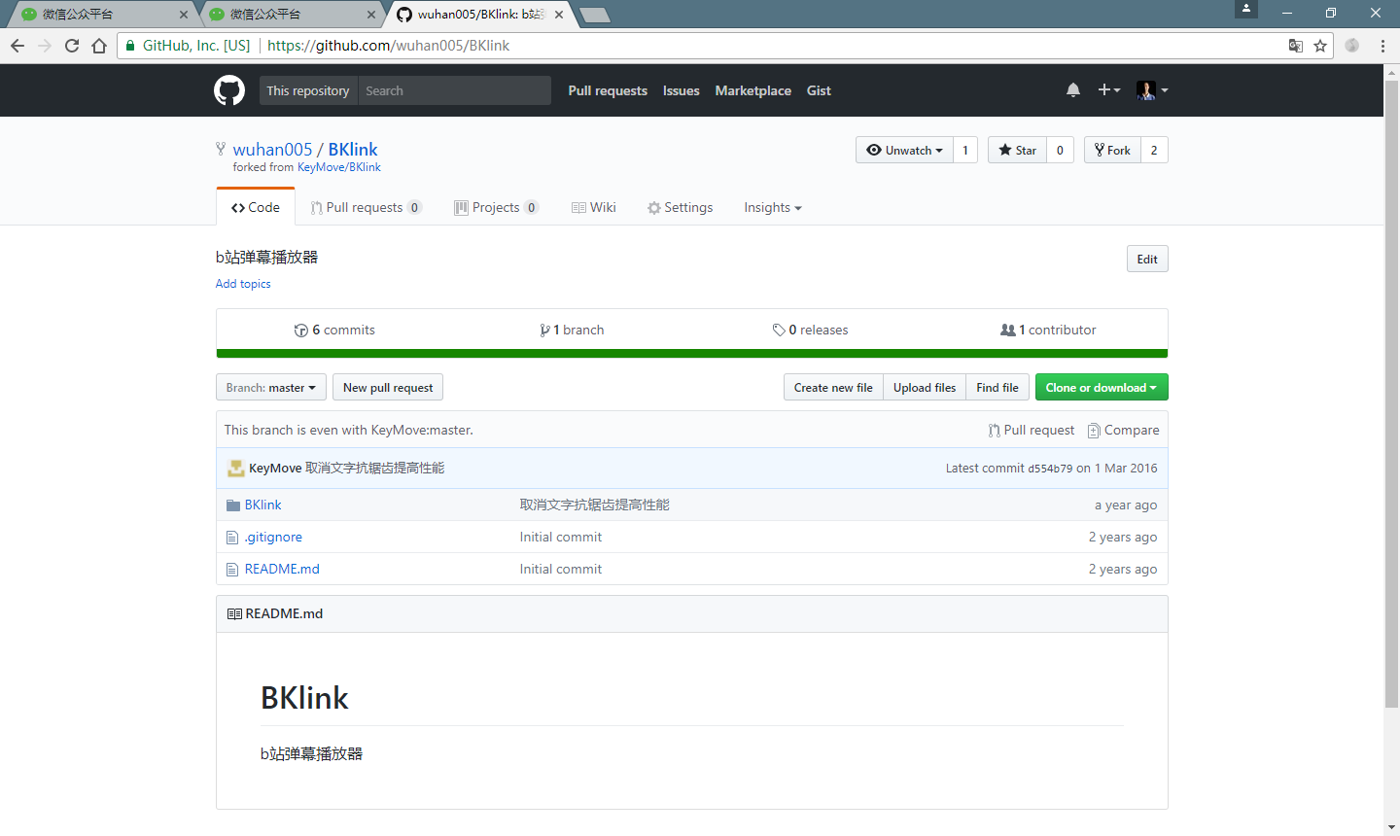Open the BKlink folder
Viewport: 1400px width, 836px height.
tap(262, 505)
